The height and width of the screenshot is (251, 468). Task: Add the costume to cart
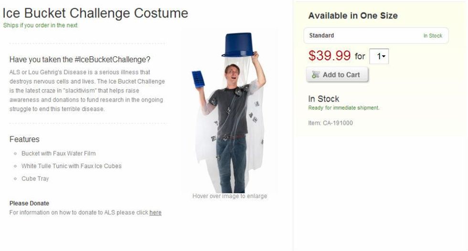click(x=337, y=74)
